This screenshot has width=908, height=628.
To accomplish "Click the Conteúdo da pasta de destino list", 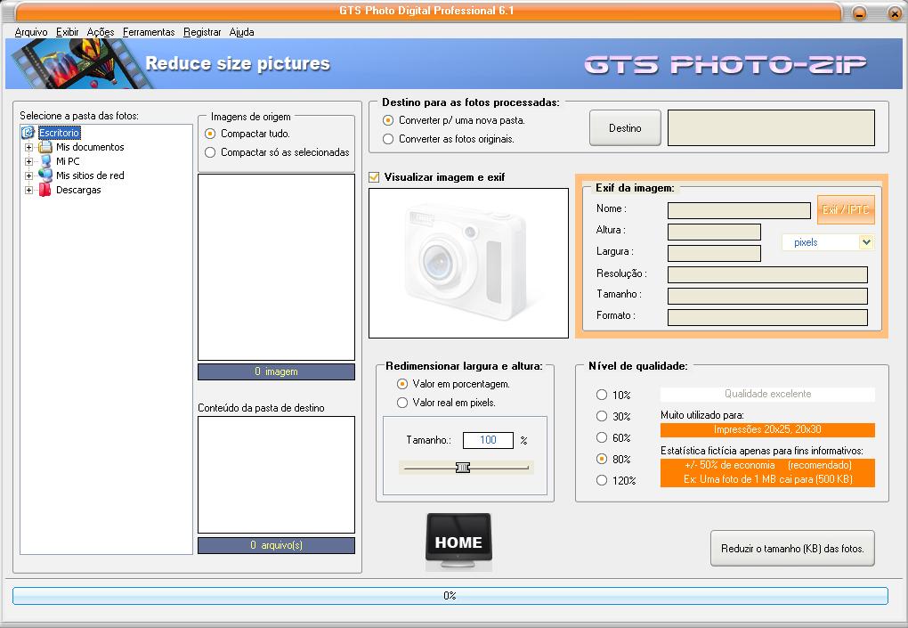I will (x=276, y=475).
